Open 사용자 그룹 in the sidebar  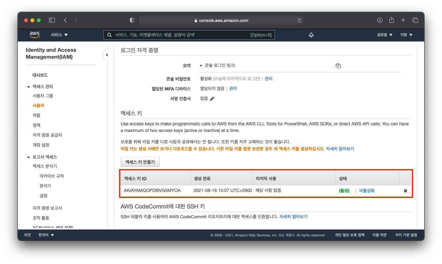pos(43,96)
